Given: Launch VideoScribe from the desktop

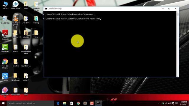Looking at the screenshot, I should point(15,5).
